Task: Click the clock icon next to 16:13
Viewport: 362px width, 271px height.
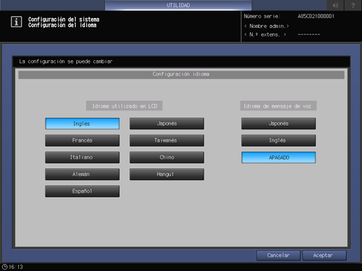Action: coord(4,267)
